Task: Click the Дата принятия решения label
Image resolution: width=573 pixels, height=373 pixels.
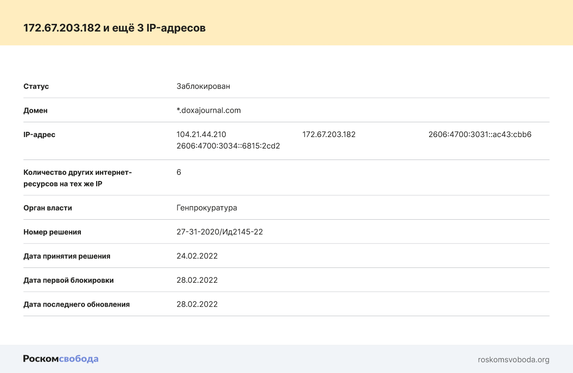Action: click(x=67, y=256)
